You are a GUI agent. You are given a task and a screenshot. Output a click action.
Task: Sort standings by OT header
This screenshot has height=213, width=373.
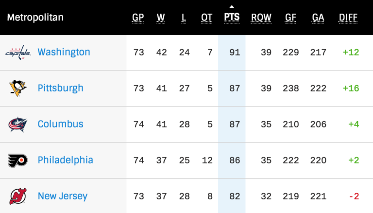tap(207, 18)
